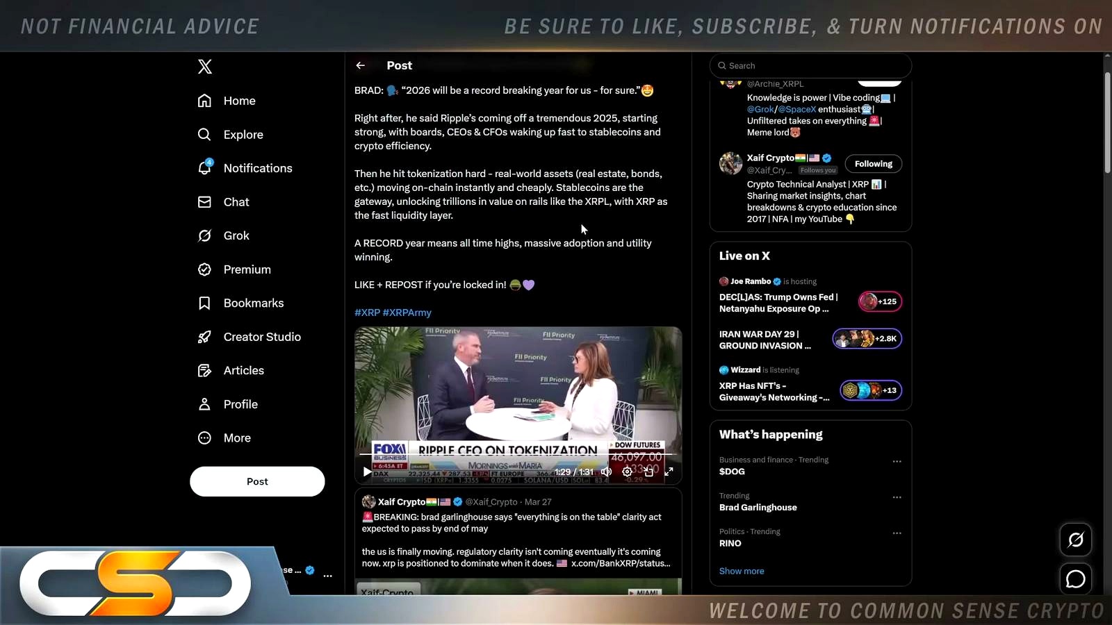Click the X logo in the sidebar
Image resolution: width=1112 pixels, height=625 pixels.
pyautogui.click(x=204, y=67)
